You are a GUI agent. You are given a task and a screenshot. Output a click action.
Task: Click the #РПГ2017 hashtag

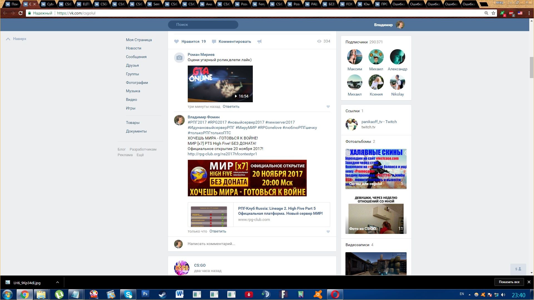[x=197, y=122]
